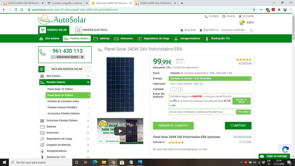
Task: Click the reCAPTCHA badge
Action: click(285, 150)
